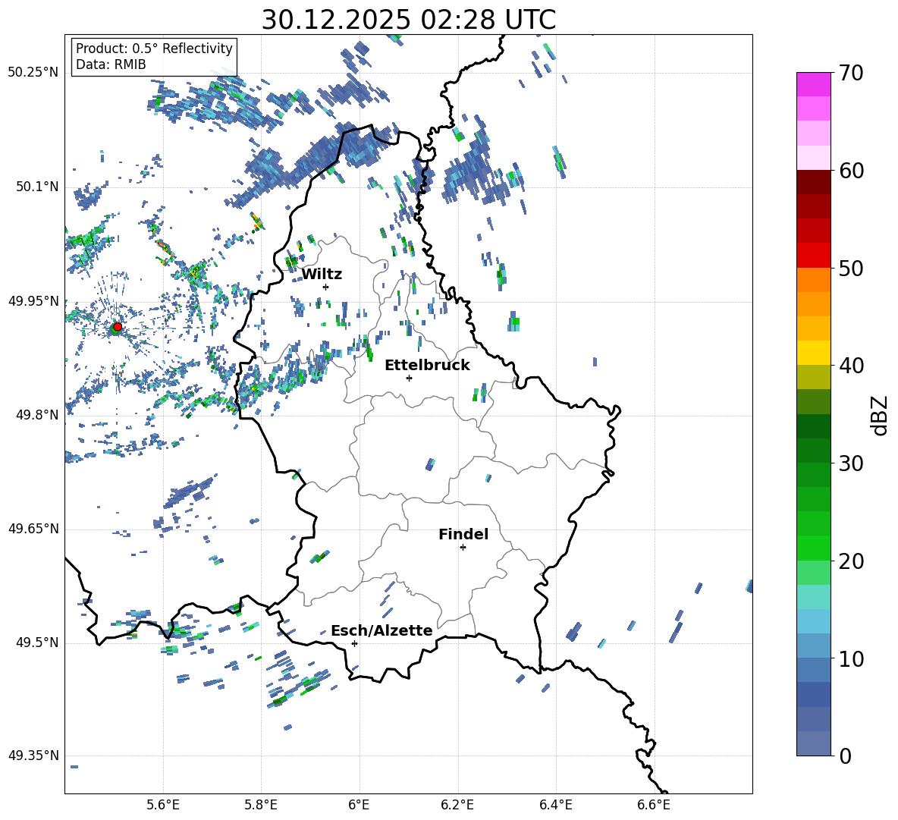Screen dimensions: 898x820
Task: Select the Ettelbruck city label
Action: tap(427, 365)
